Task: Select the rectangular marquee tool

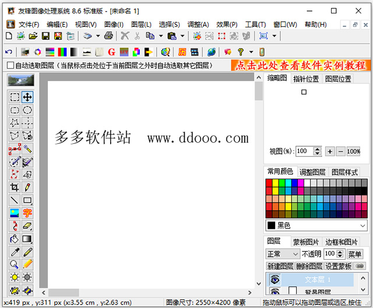Action: coord(15,97)
